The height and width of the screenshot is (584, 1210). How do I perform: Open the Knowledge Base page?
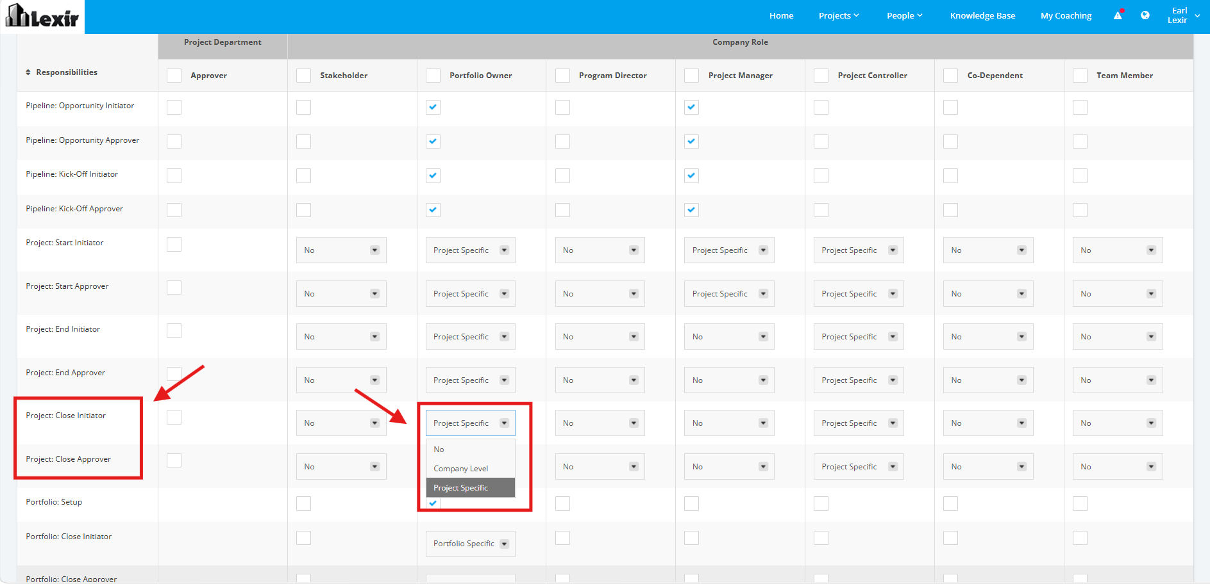tap(982, 15)
